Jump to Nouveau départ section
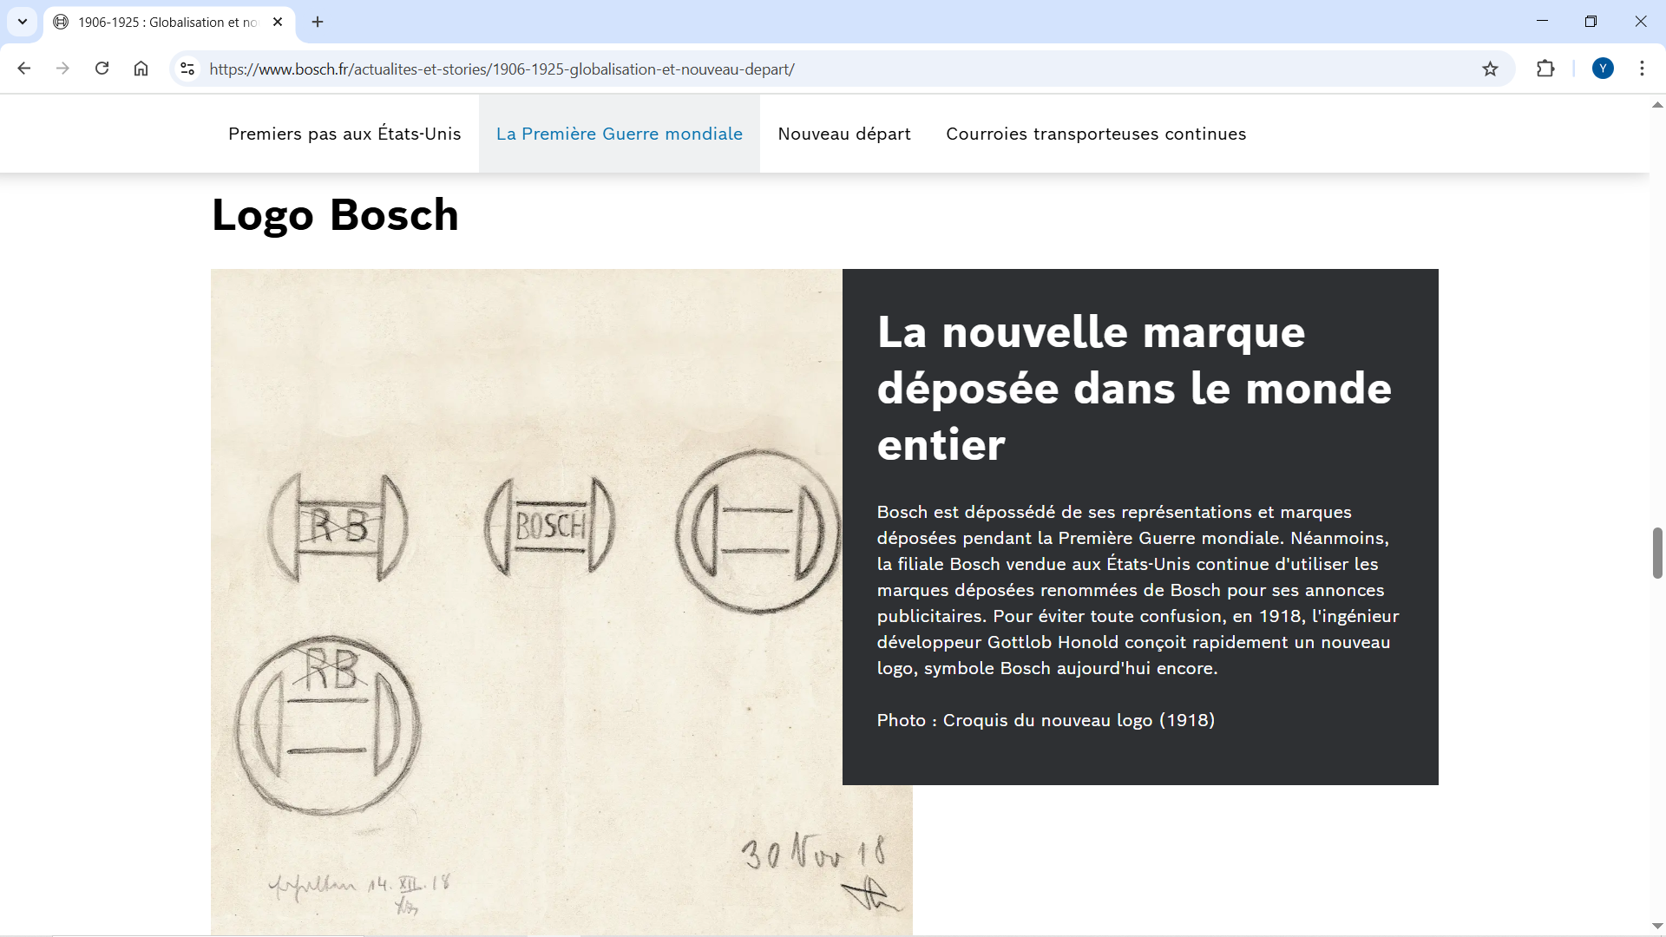Screen dimensions: 1666x937 (x=843, y=134)
